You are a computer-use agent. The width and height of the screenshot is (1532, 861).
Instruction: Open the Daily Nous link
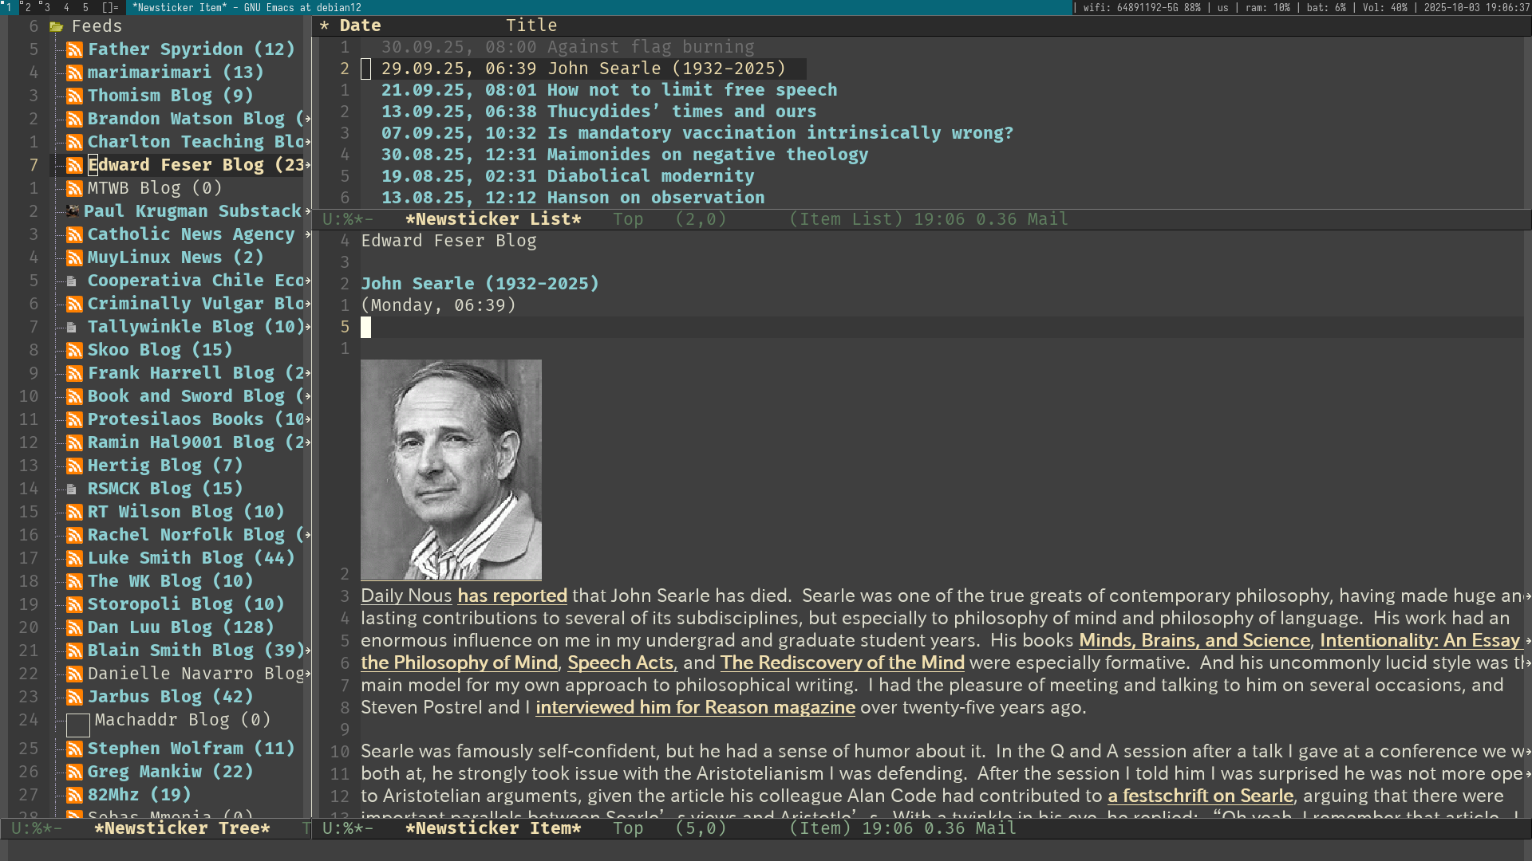pyautogui.click(x=406, y=596)
